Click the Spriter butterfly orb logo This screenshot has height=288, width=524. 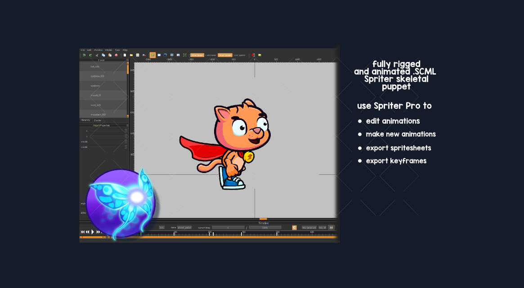121,203
